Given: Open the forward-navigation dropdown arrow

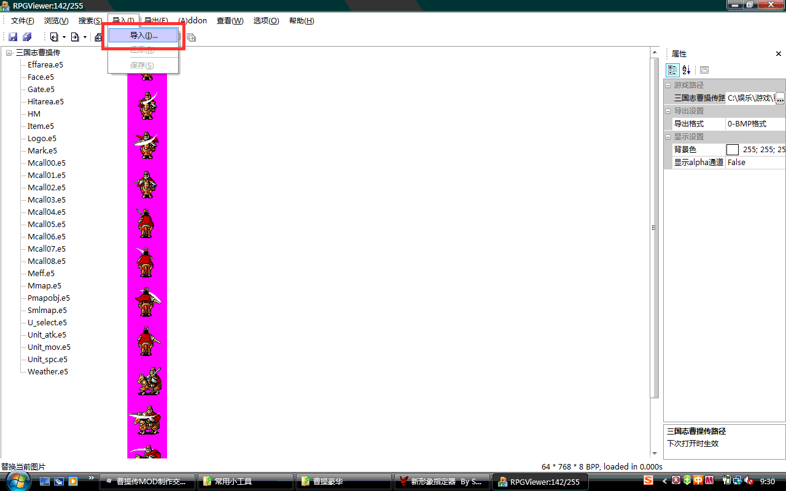Looking at the screenshot, I should [x=85, y=37].
